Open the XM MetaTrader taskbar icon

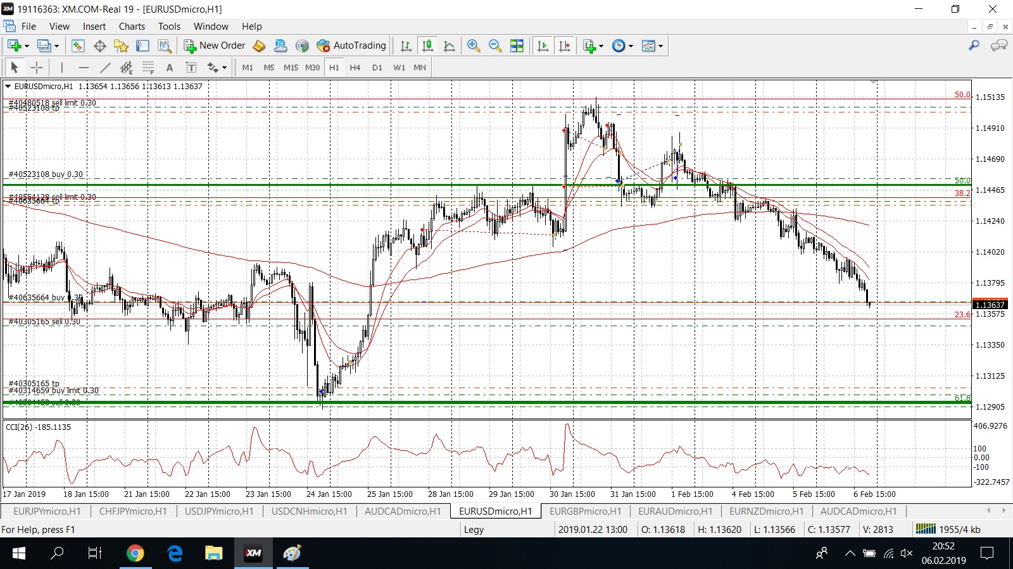tap(253, 553)
